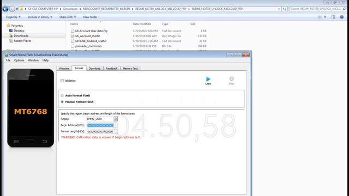Select the file name 'MT6768_Android_scatter'

[91, 41]
